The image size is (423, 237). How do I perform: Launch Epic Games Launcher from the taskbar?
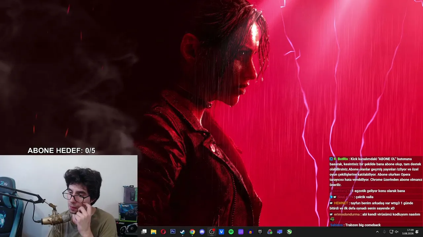(x=260, y=232)
